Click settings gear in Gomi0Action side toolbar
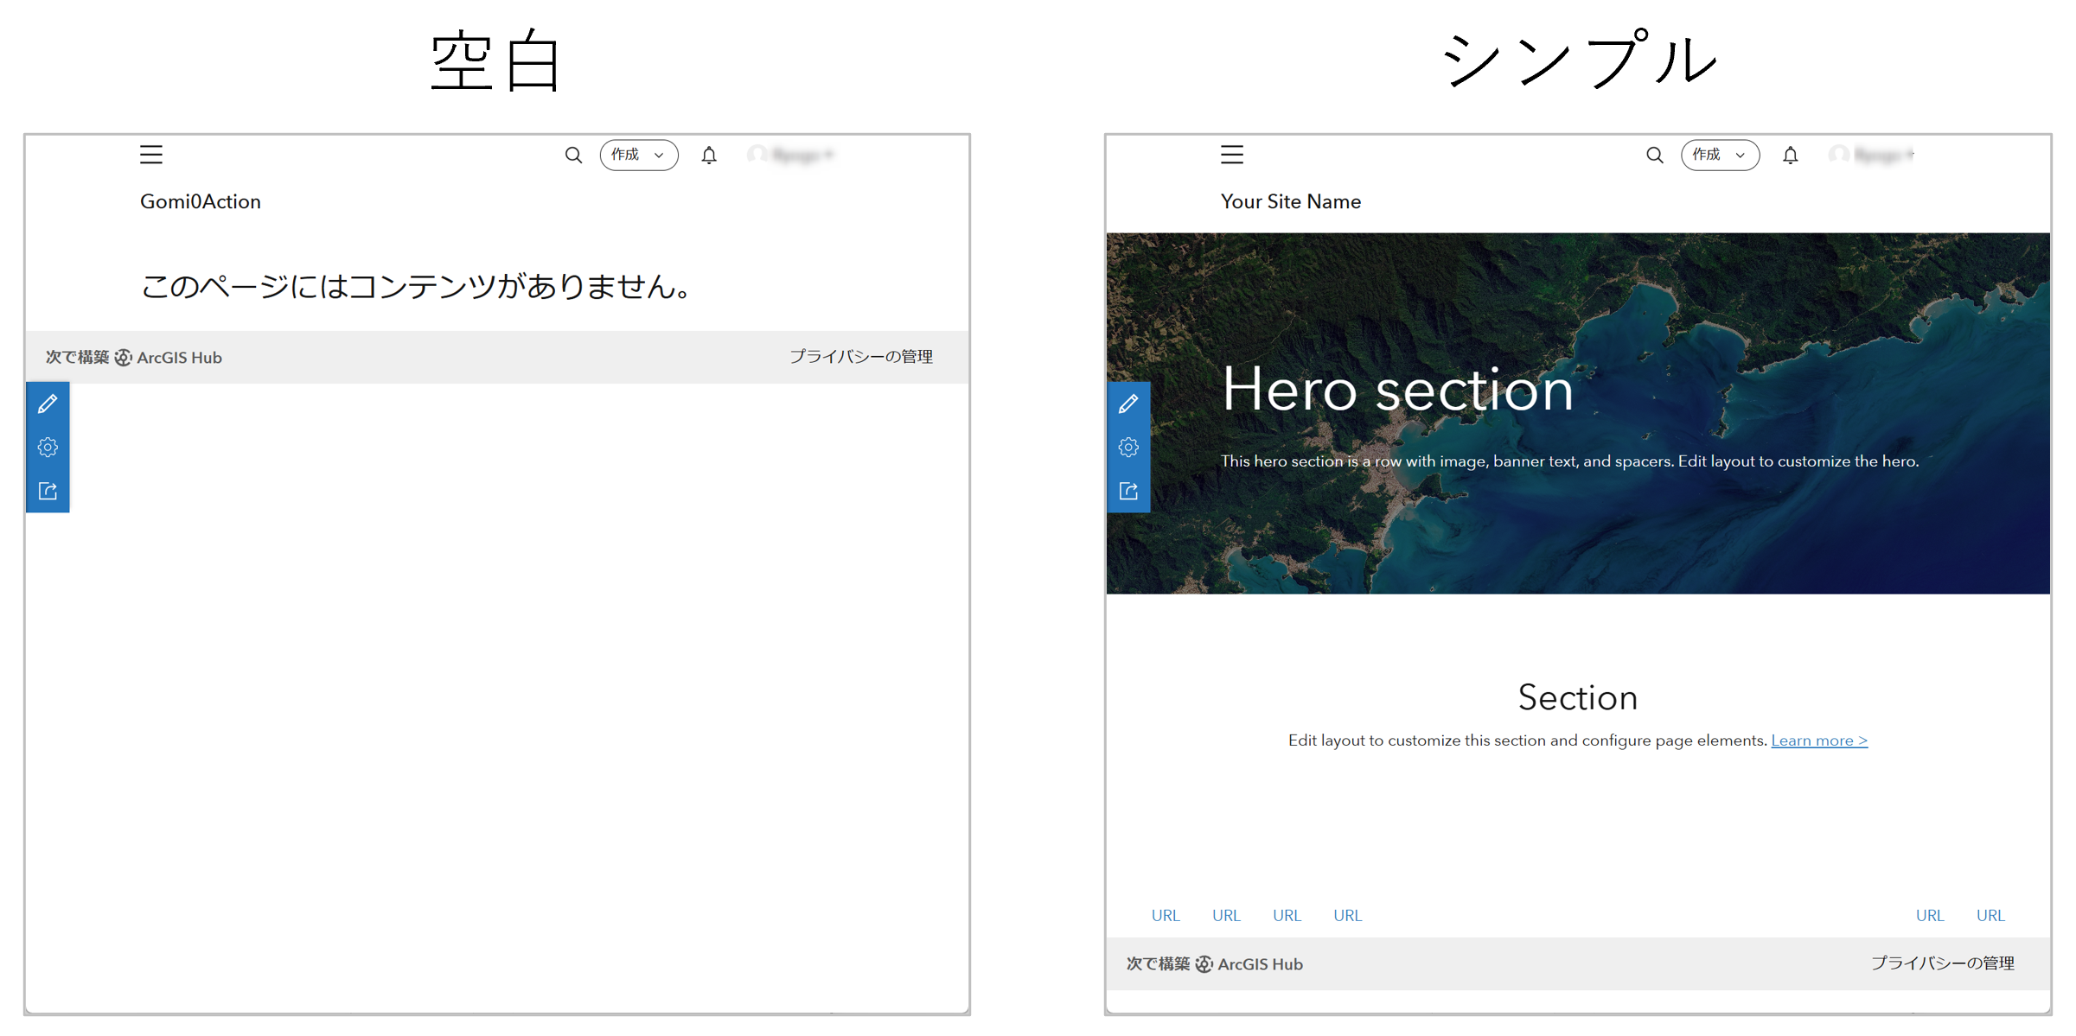 click(48, 447)
